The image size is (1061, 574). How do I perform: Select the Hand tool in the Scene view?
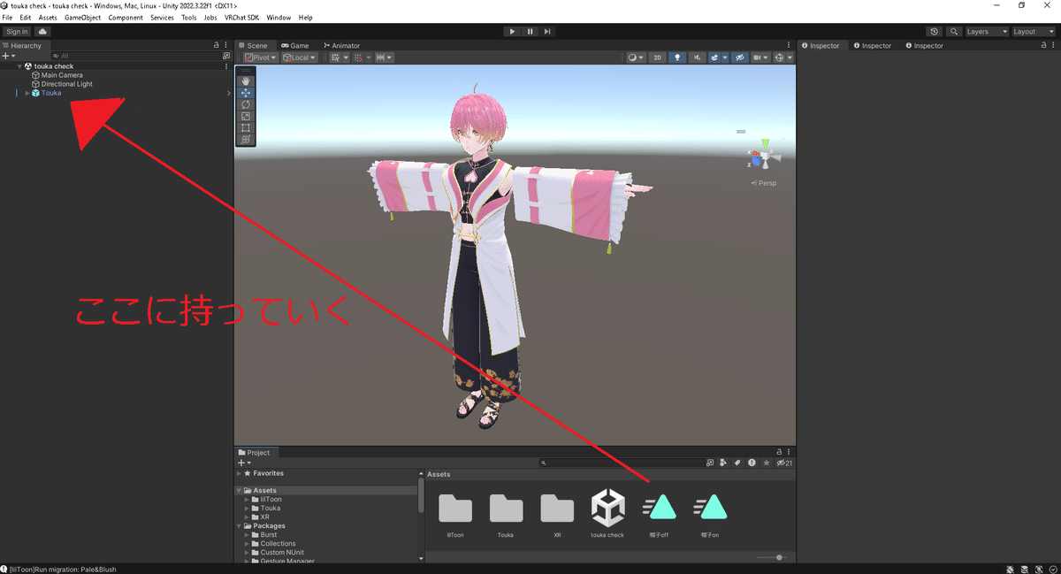coord(245,80)
